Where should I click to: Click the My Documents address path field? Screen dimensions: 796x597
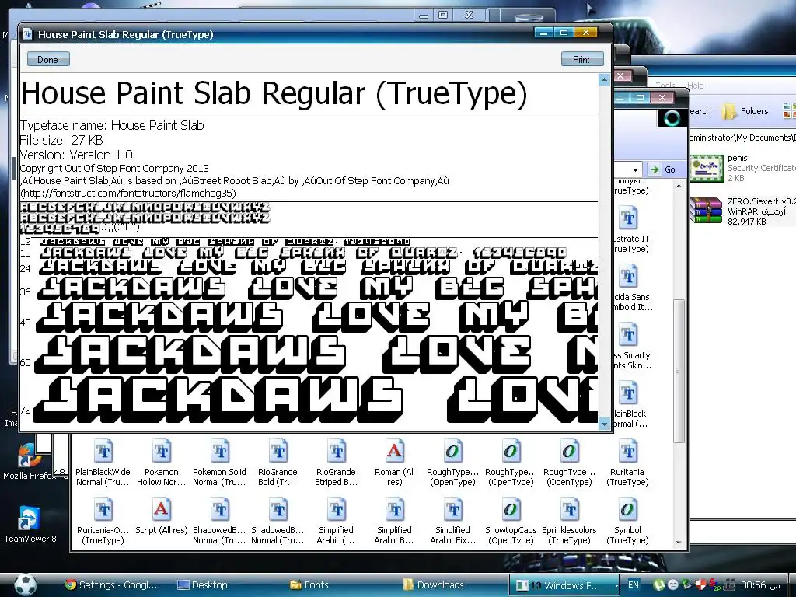tap(742, 138)
